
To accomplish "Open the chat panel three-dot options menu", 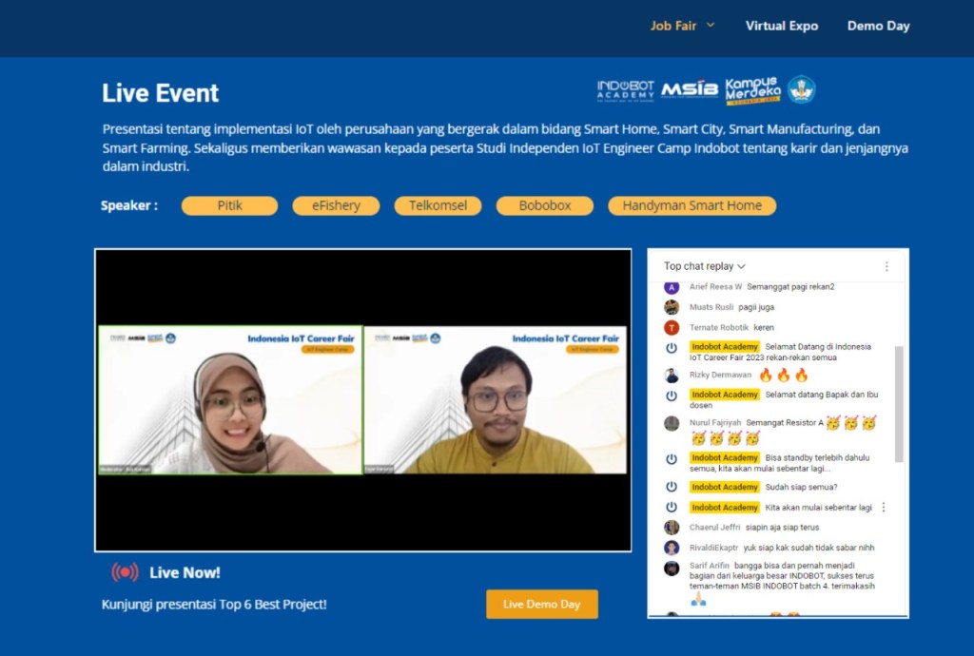I will [886, 265].
